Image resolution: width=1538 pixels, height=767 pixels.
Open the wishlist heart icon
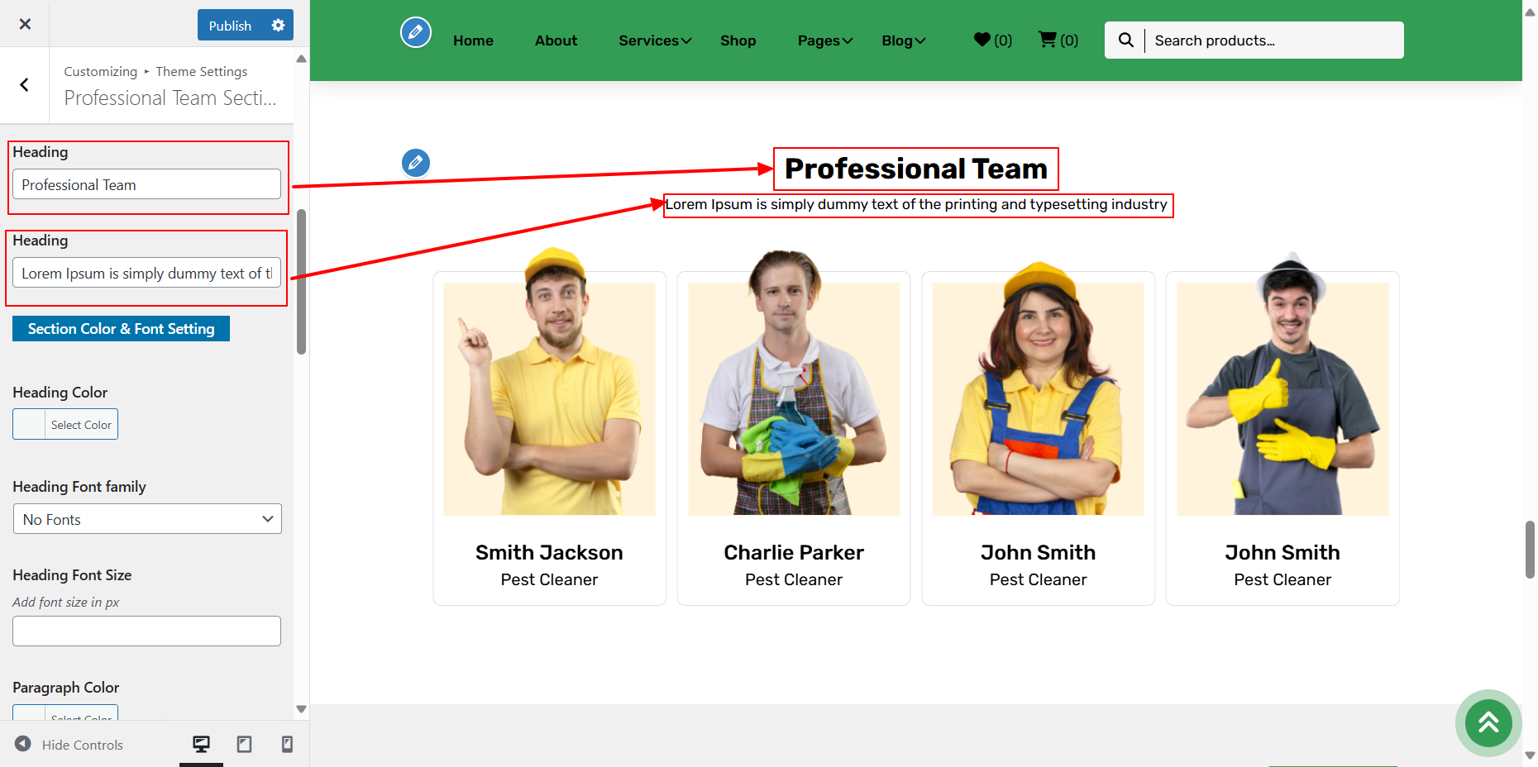(982, 40)
